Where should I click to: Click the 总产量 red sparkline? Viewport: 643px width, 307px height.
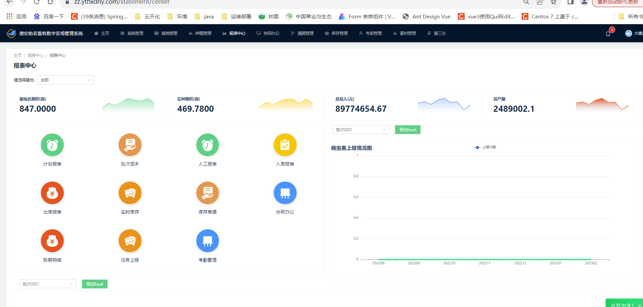click(602, 105)
